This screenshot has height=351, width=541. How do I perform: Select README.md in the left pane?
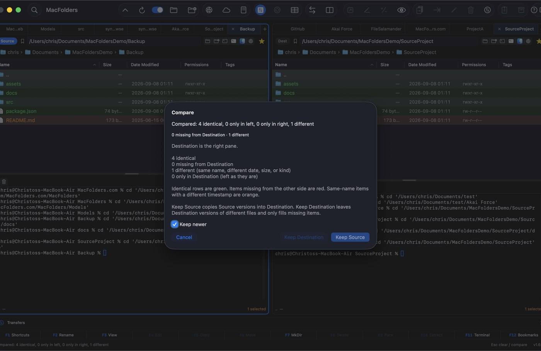(134, 120)
